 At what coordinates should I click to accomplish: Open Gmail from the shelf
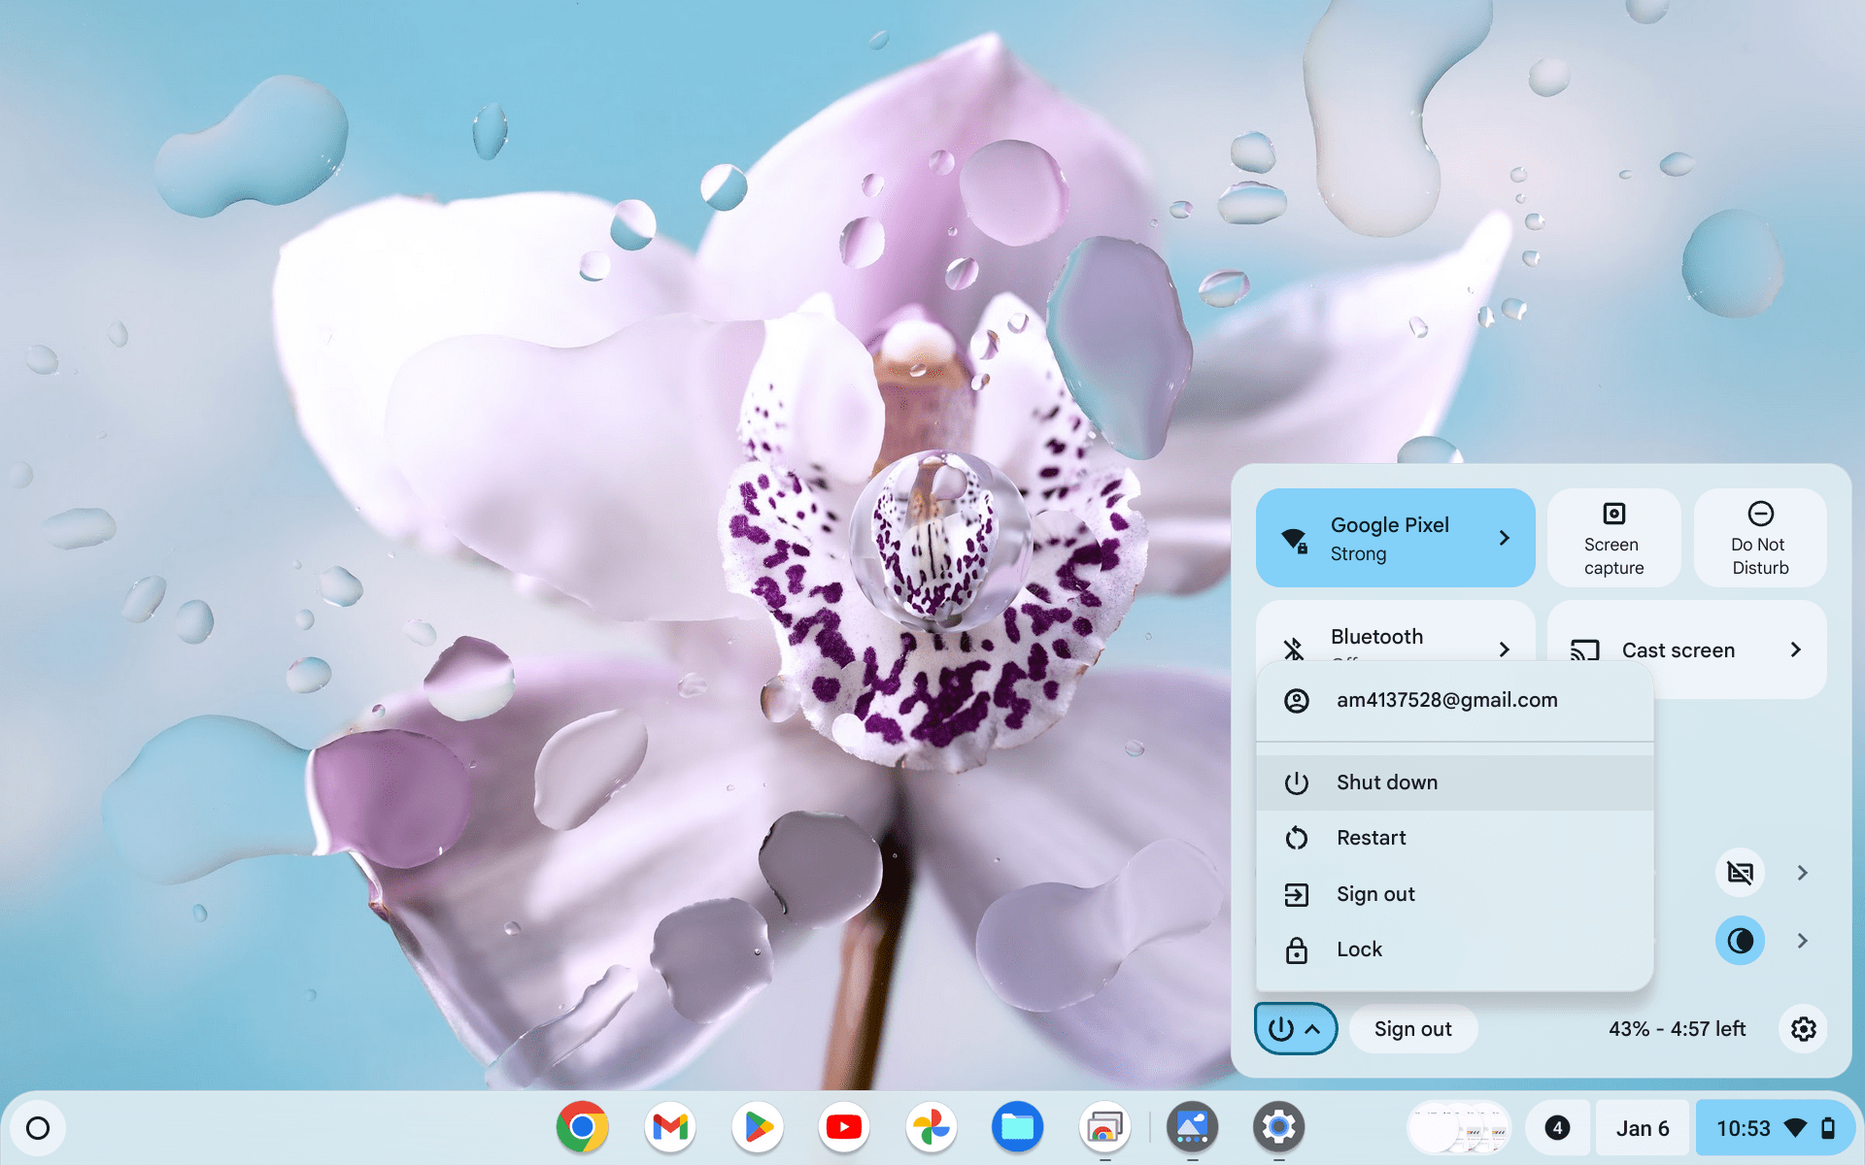coord(670,1127)
